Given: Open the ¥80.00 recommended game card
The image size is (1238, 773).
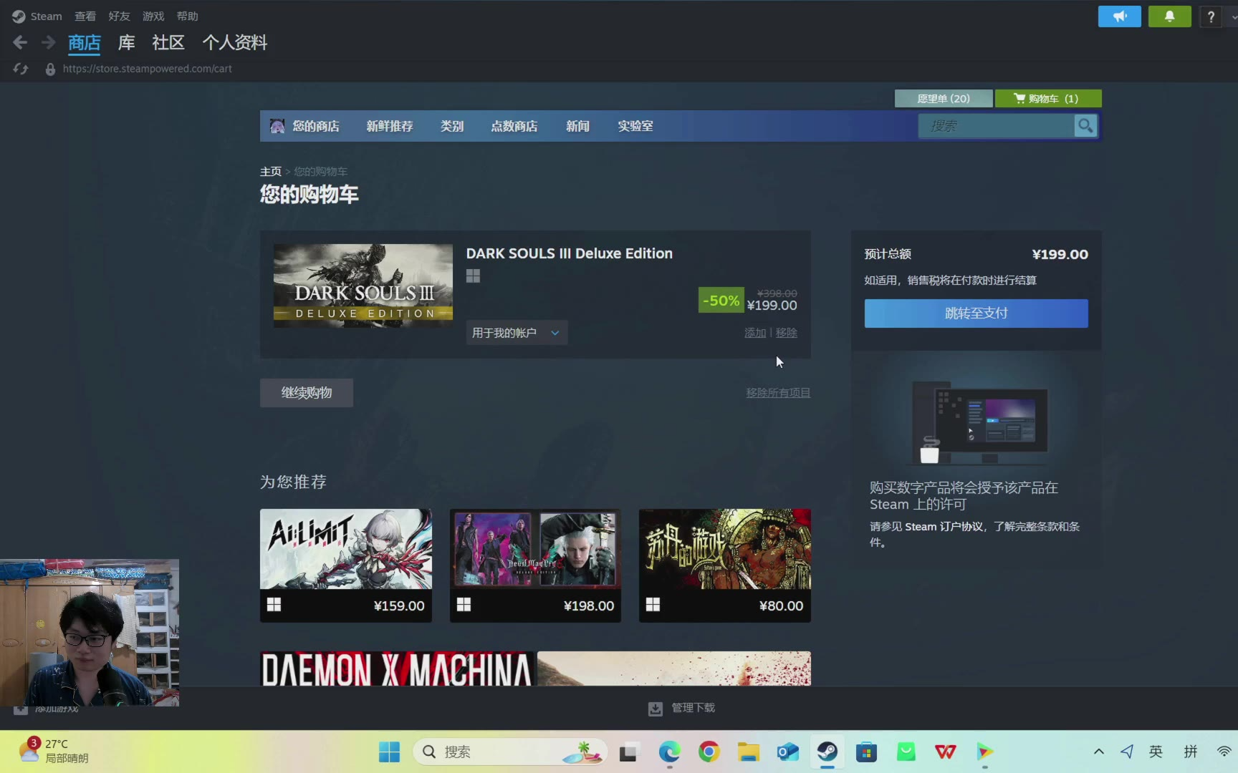Looking at the screenshot, I should click(725, 565).
